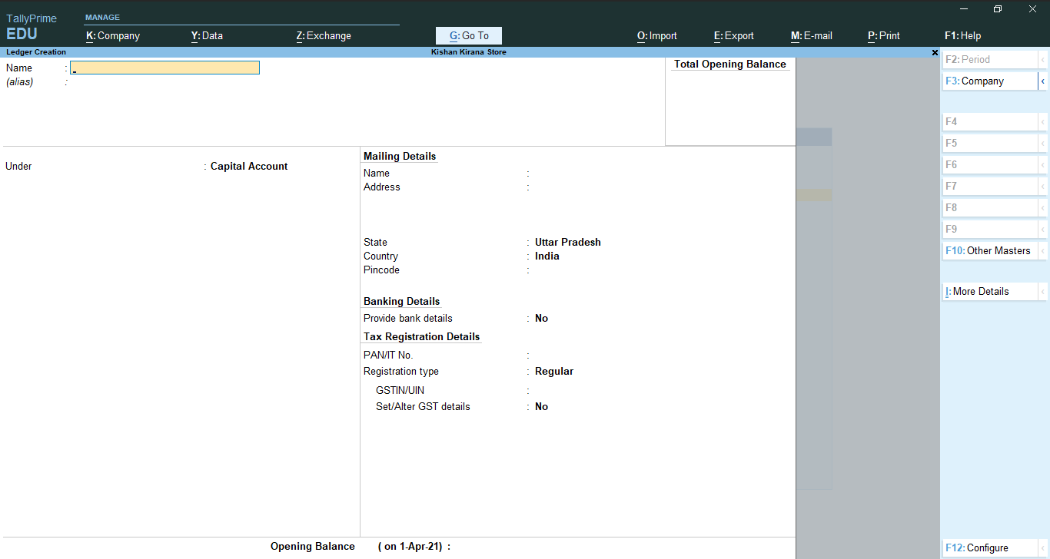Click the (on 1-Apr-21) date text
Viewport: 1050px width, 559px height.
point(410,547)
